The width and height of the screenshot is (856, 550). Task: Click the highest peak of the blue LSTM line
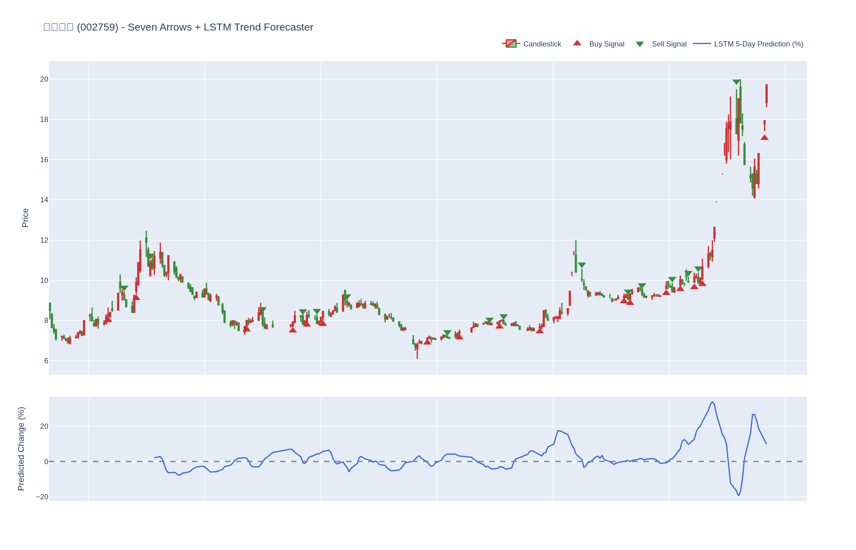(x=712, y=402)
